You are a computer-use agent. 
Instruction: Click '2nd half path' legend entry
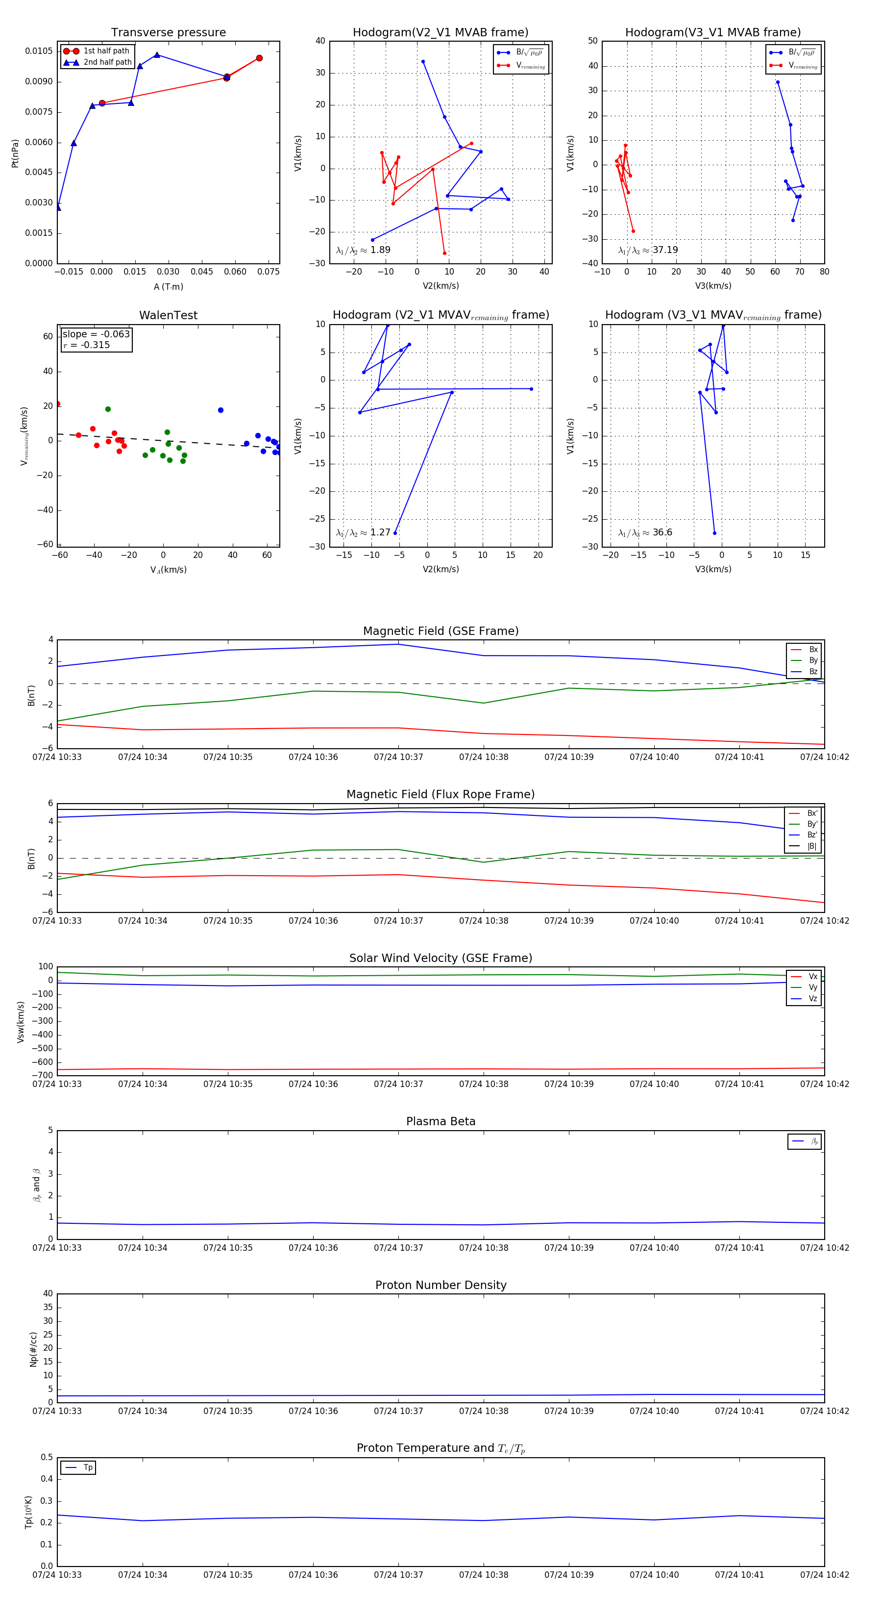pos(98,62)
